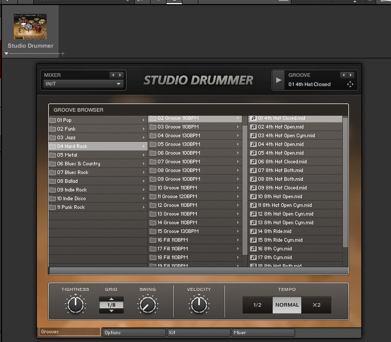Image resolution: width=391 pixels, height=342 pixels.
Task: Click MIDI icon of 02 4th Hat Open.mid
Action: tap(253, 127)
